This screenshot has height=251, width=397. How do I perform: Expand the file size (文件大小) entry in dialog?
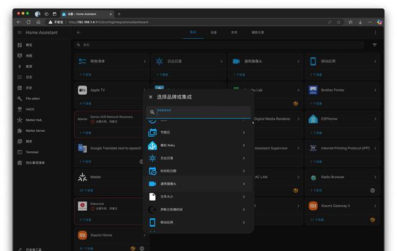tap(198, 197)
